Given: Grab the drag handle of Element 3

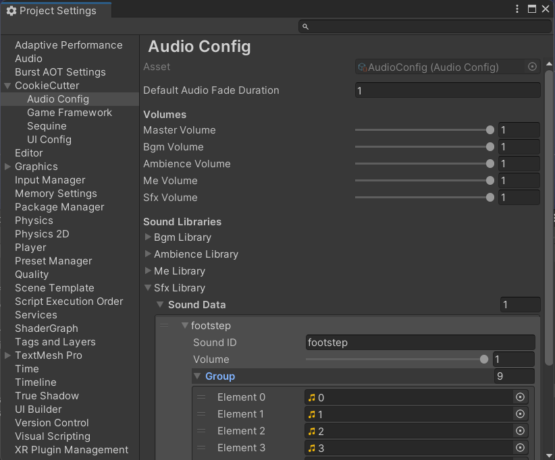Looking at the screenshot, I should [x=201, y=448].
